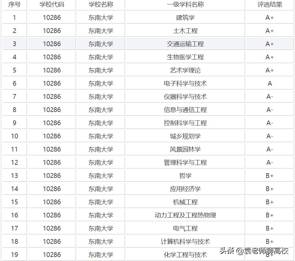Click the A- rating for 城乡规划学
This screenshot has height=261, width=295.
pyautogui.click(x=269, y=136)
